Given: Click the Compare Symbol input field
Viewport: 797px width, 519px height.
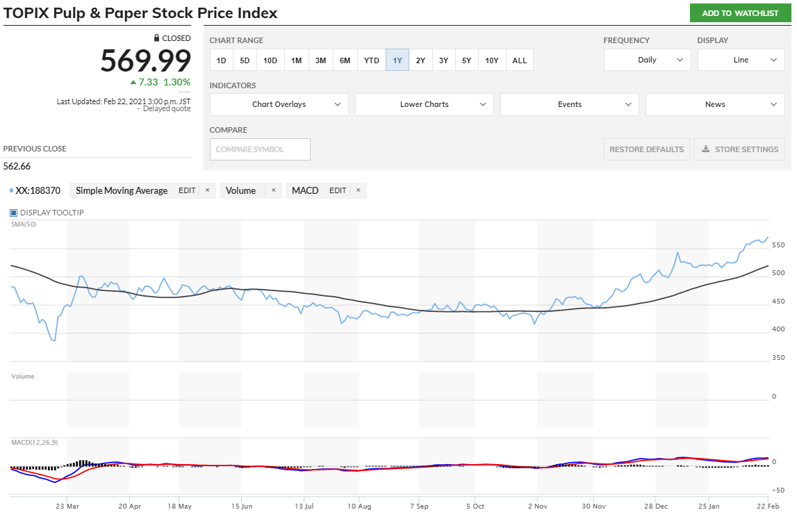Looking at the screenshot, I should coord(260,149).
